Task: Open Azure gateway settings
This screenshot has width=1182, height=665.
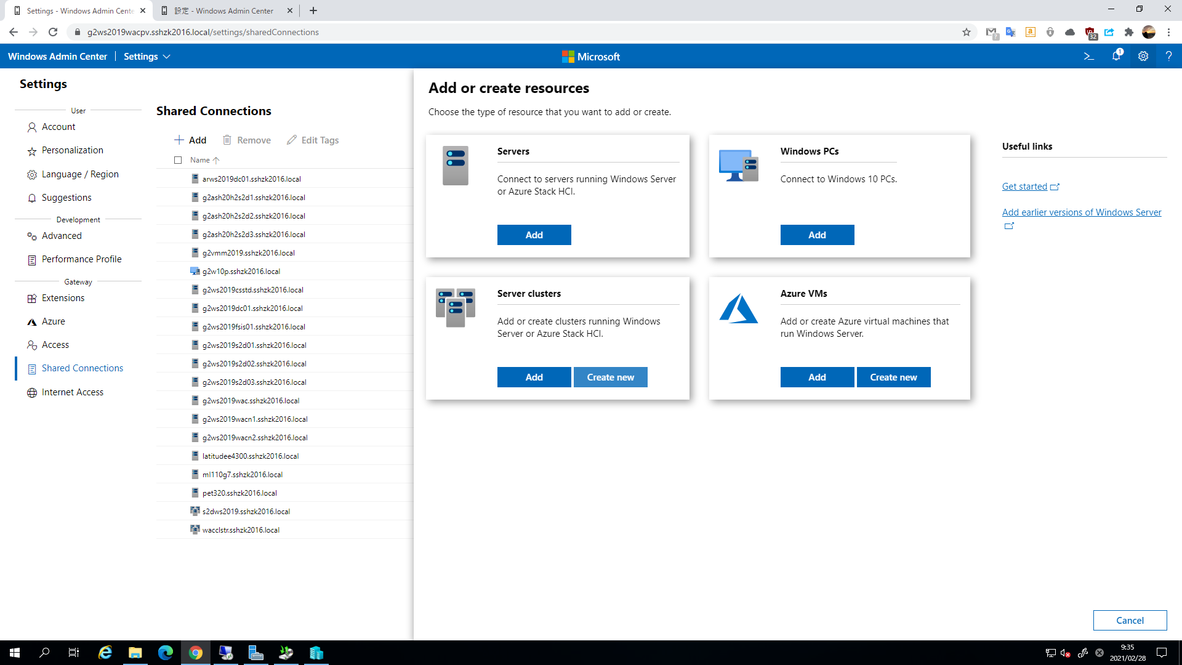Action: pyautogui.click(x=54, y=321)
